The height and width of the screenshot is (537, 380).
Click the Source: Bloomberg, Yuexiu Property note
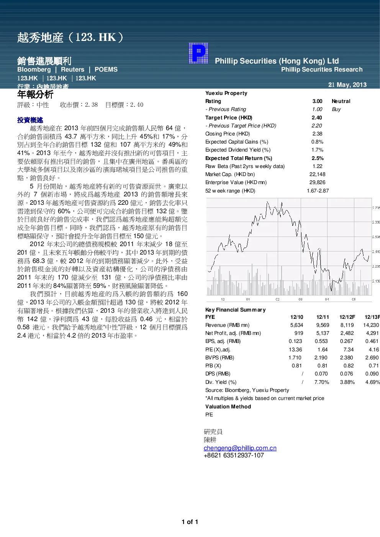247,390
